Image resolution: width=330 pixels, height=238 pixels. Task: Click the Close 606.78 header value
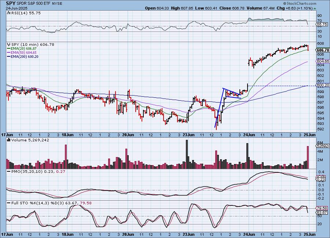[x=232, y=8]
